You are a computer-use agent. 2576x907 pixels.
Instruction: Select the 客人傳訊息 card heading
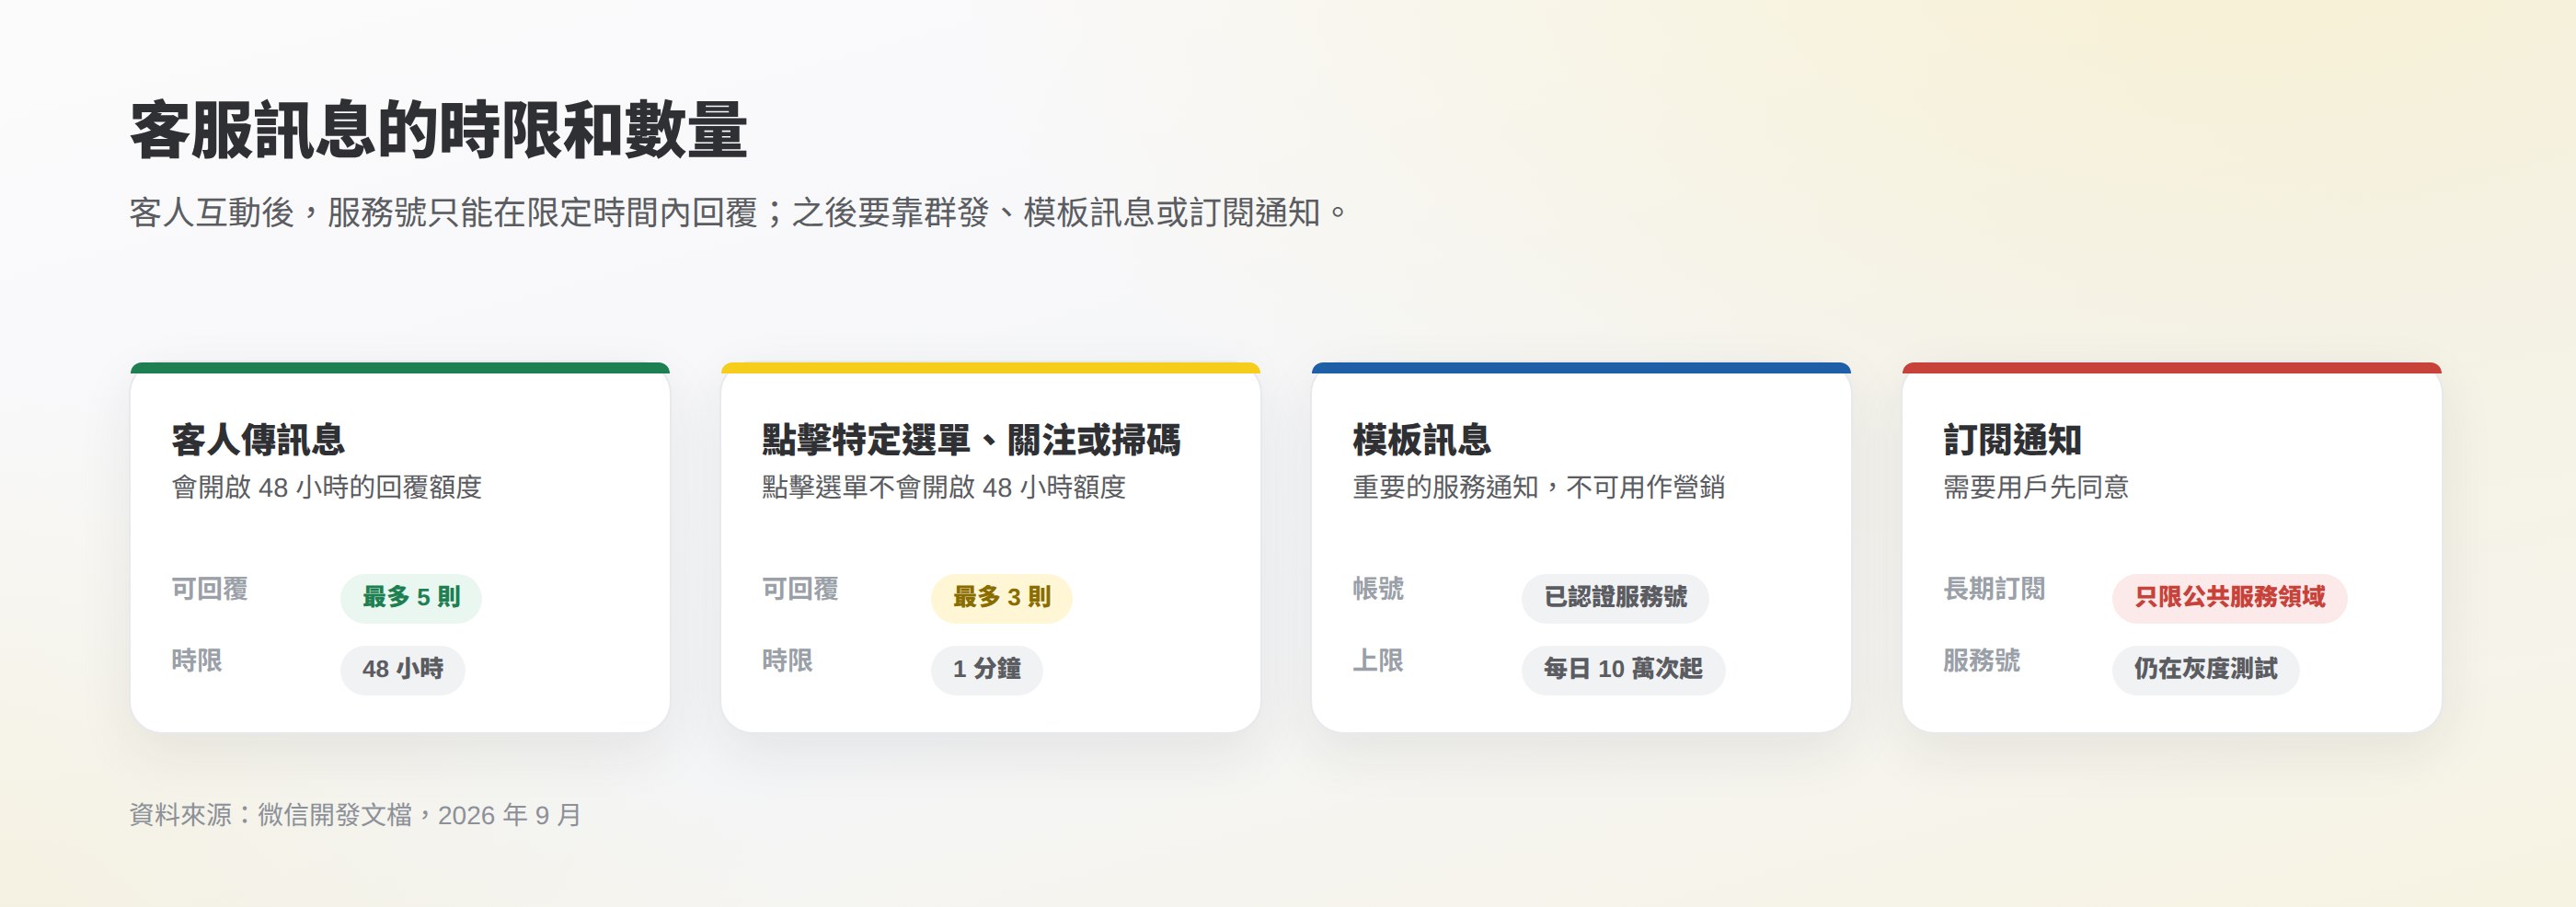click(258, 440)
